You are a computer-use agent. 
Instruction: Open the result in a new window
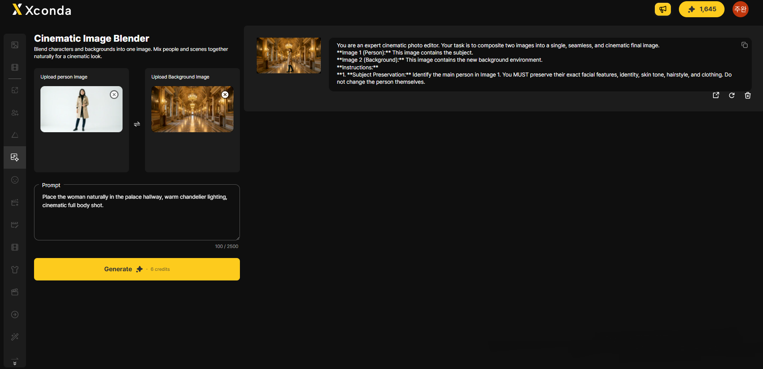(x=716, y=95)
